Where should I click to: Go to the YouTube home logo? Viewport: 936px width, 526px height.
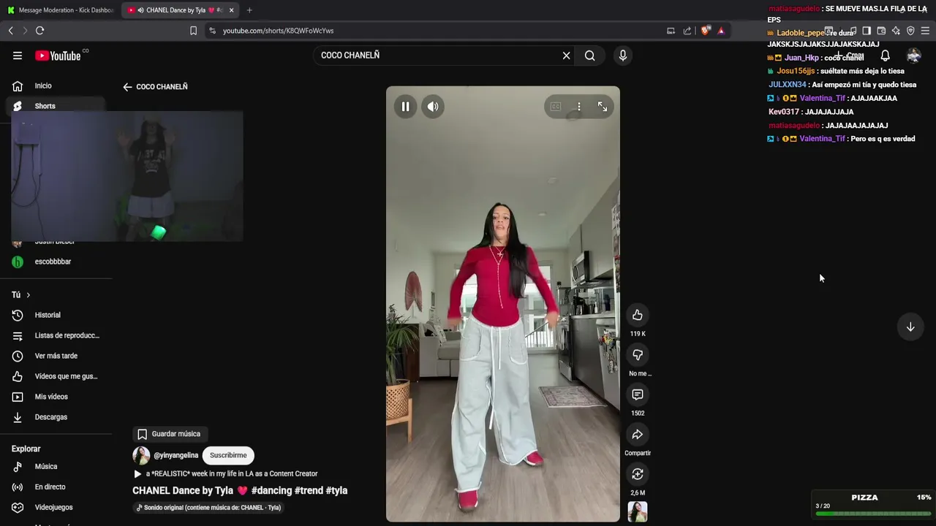click(x=58, y=56)
